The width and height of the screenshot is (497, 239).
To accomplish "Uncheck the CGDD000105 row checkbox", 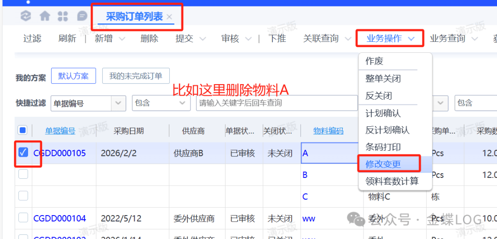I will tap(23, 153).
